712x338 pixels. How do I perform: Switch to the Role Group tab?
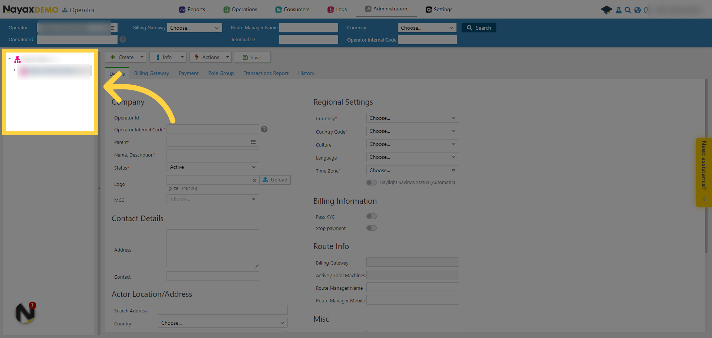click(x=221, y=73)
